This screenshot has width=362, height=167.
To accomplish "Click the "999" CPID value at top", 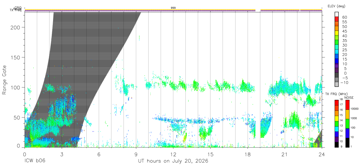I will point(173,8).
